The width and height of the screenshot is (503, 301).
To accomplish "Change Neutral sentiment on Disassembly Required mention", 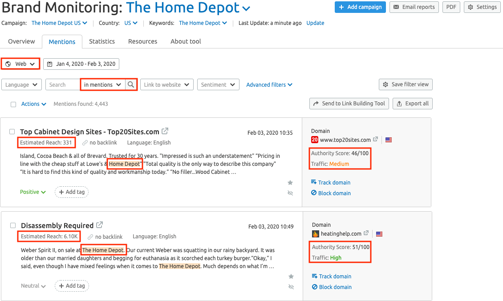I will pos(33,285).
